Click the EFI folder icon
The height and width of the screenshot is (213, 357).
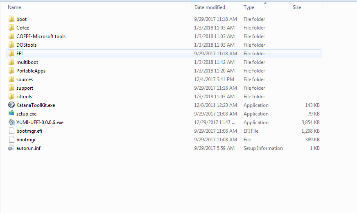point(11,54)
